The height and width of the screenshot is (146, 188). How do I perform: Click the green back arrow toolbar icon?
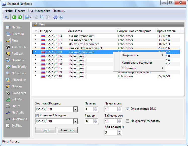pos(14,17)
